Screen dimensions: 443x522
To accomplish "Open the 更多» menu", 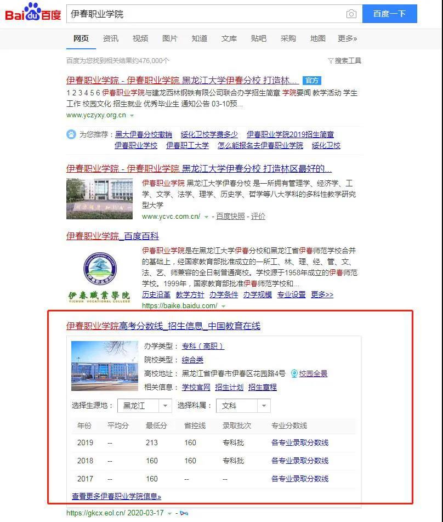I will 348,38.
